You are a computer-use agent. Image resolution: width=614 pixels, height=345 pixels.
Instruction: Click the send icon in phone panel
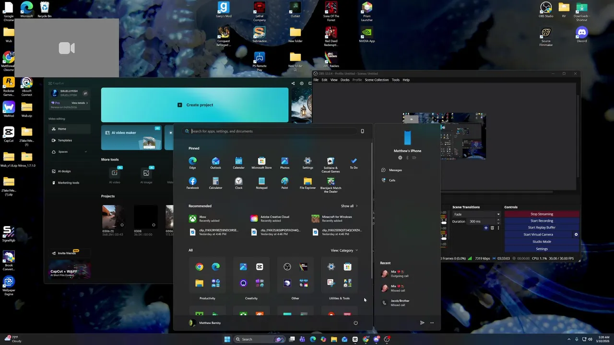pyautogui.click(x=422, y=323)
